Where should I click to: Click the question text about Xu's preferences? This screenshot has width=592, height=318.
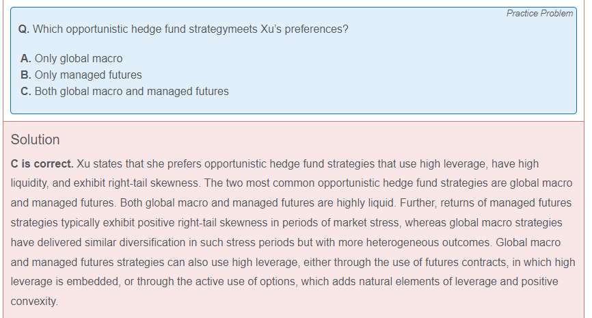(191, 30)
